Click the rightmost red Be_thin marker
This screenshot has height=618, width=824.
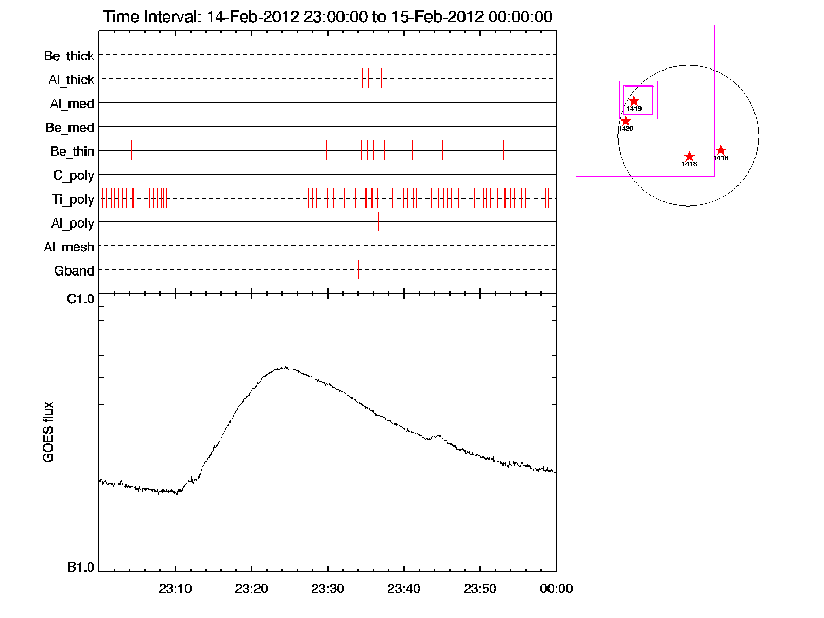click(534, 150)
